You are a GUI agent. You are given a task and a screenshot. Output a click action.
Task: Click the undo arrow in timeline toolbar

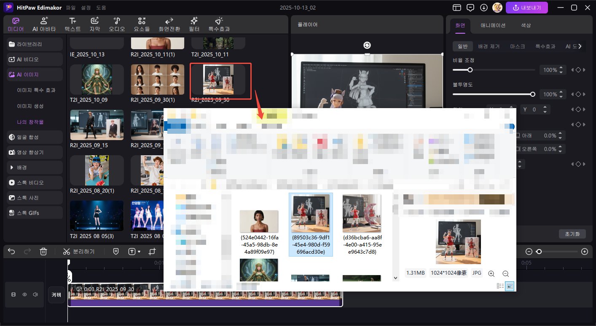tap(11, 252)
